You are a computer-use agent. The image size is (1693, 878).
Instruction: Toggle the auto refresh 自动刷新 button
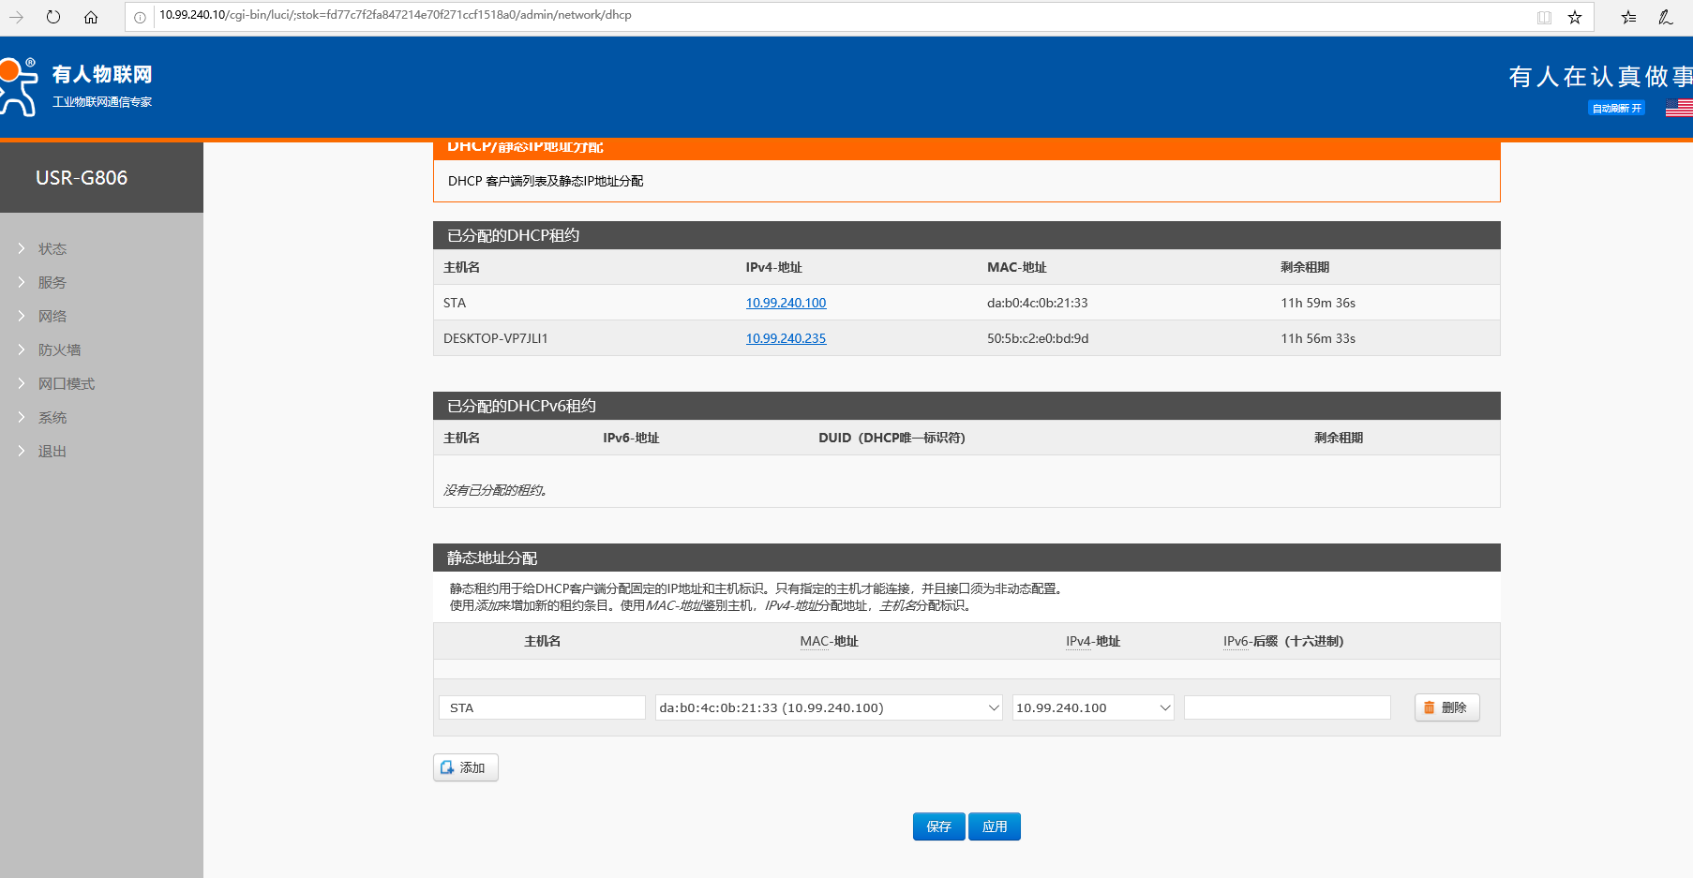(x=1616, y=109)
